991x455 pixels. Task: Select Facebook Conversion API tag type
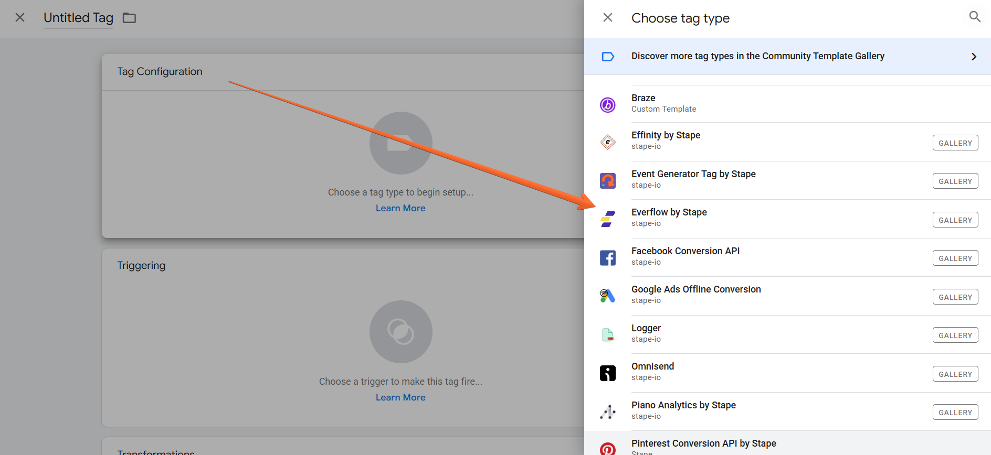[787, 257]
